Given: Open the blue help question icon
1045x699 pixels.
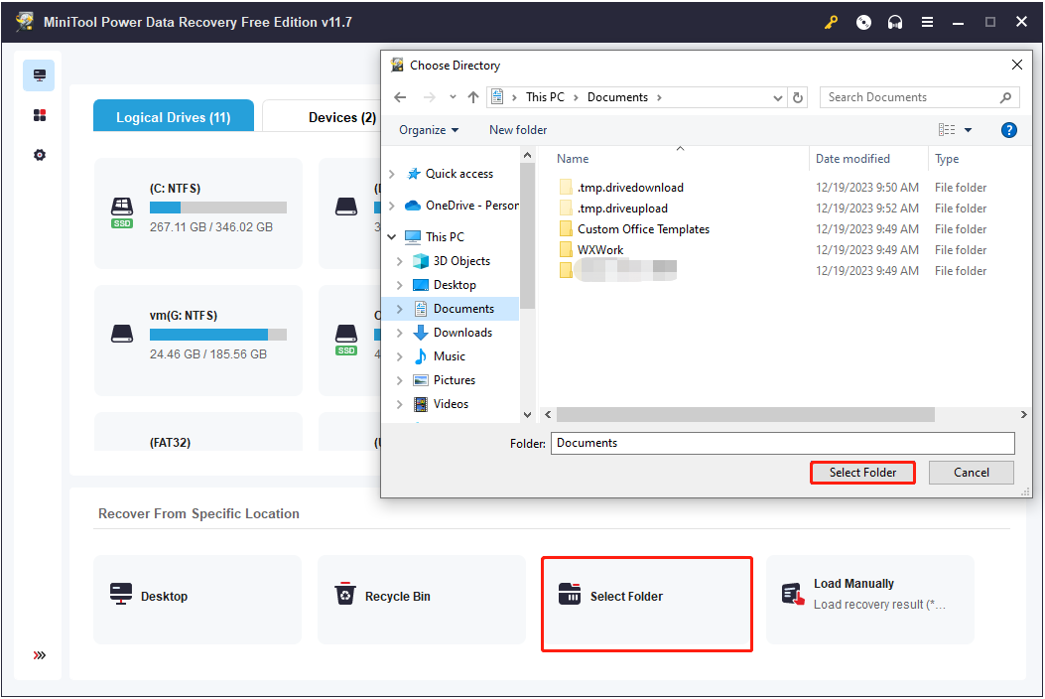Looking at the screenshot, I should 1009,130.
